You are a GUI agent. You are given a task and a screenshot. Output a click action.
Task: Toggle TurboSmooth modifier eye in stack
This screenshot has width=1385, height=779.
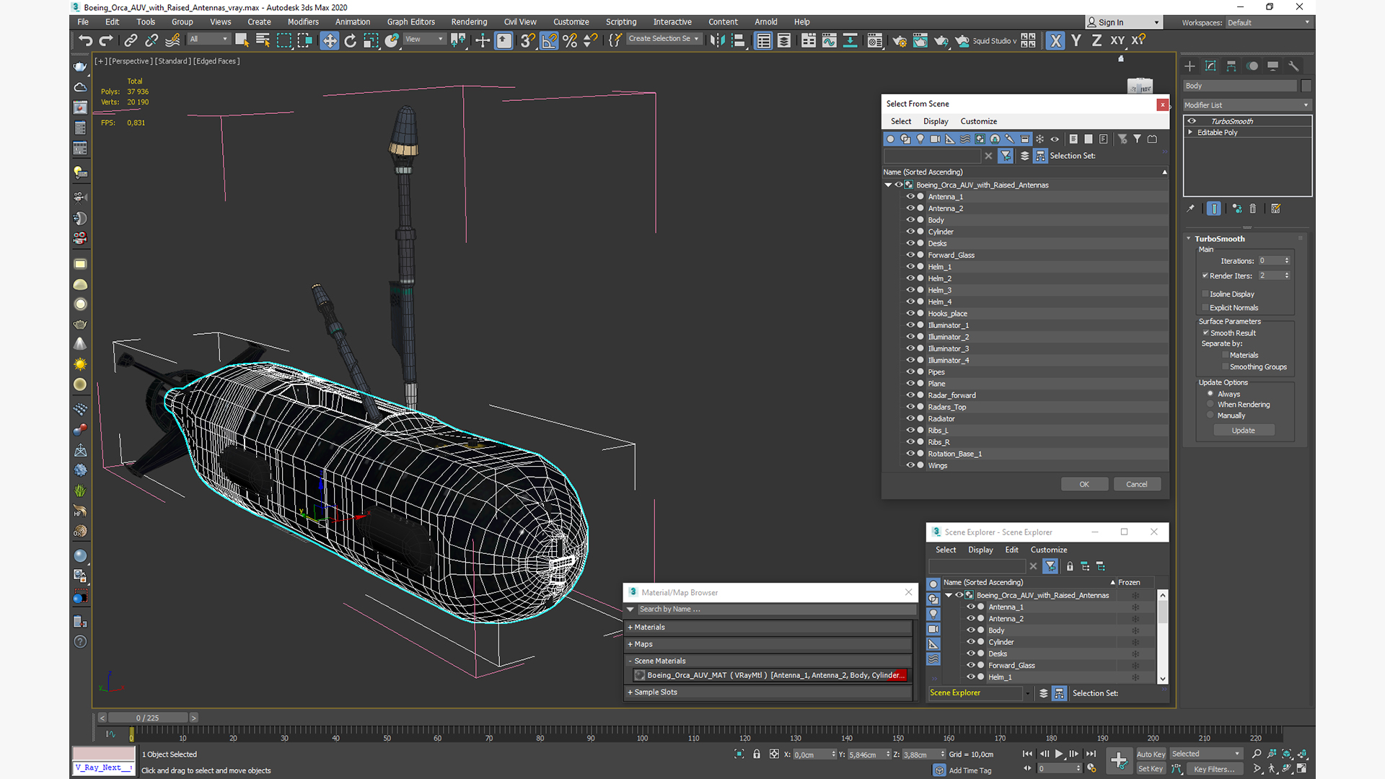click(x=1192, y=121)
